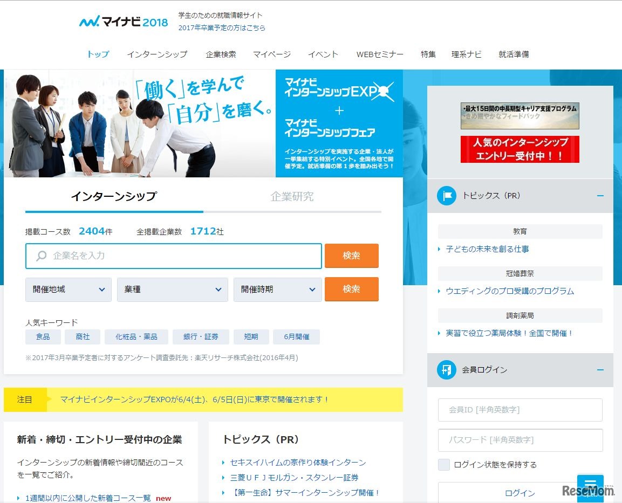Collapse the トピックス（PR） sidebar section
622x503 pixels.
click(x=600, y=196)
